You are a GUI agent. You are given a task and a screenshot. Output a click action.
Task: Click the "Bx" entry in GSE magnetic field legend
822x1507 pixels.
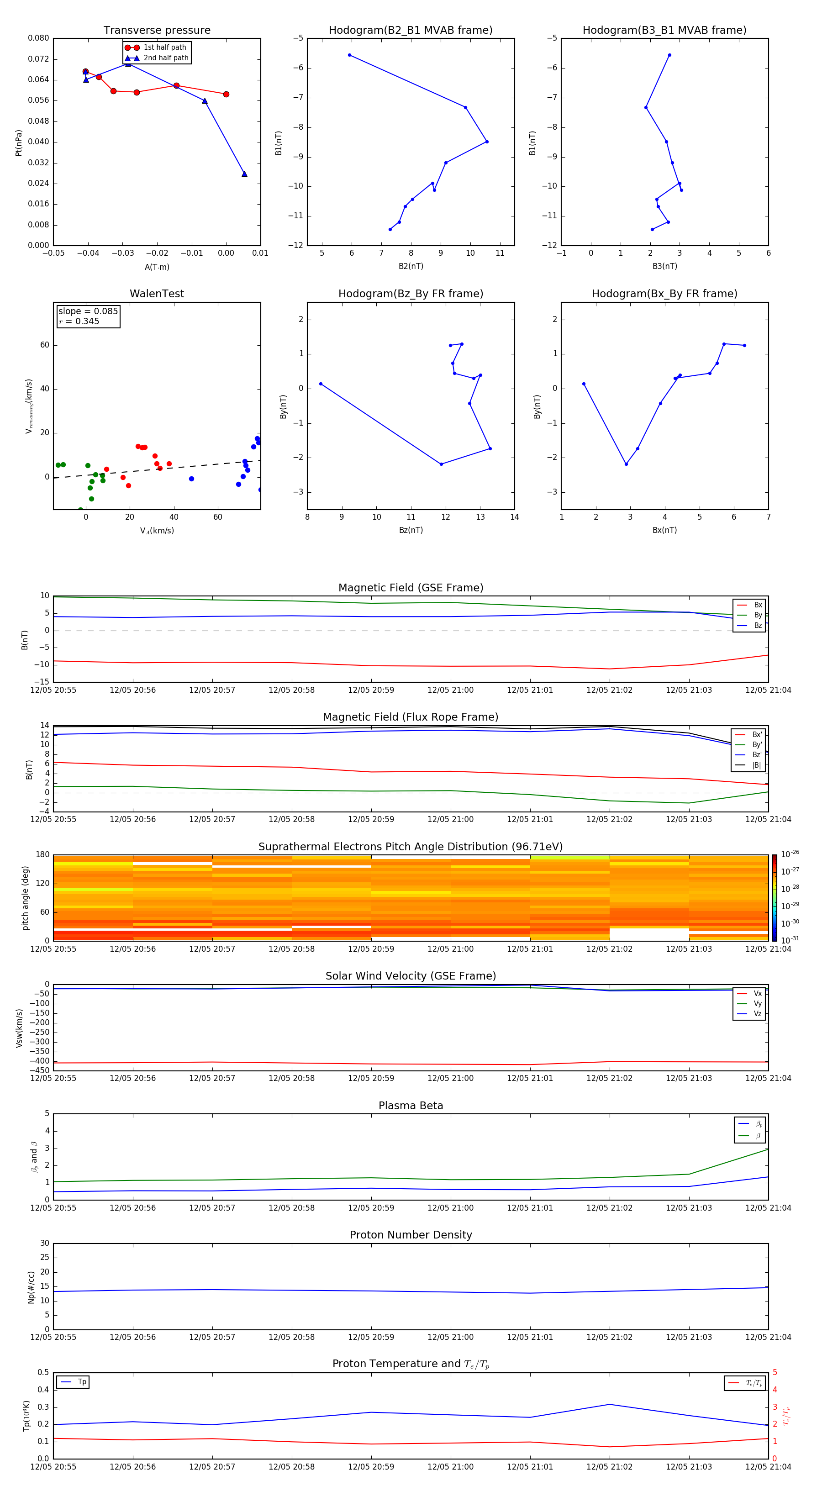[749, 605]
